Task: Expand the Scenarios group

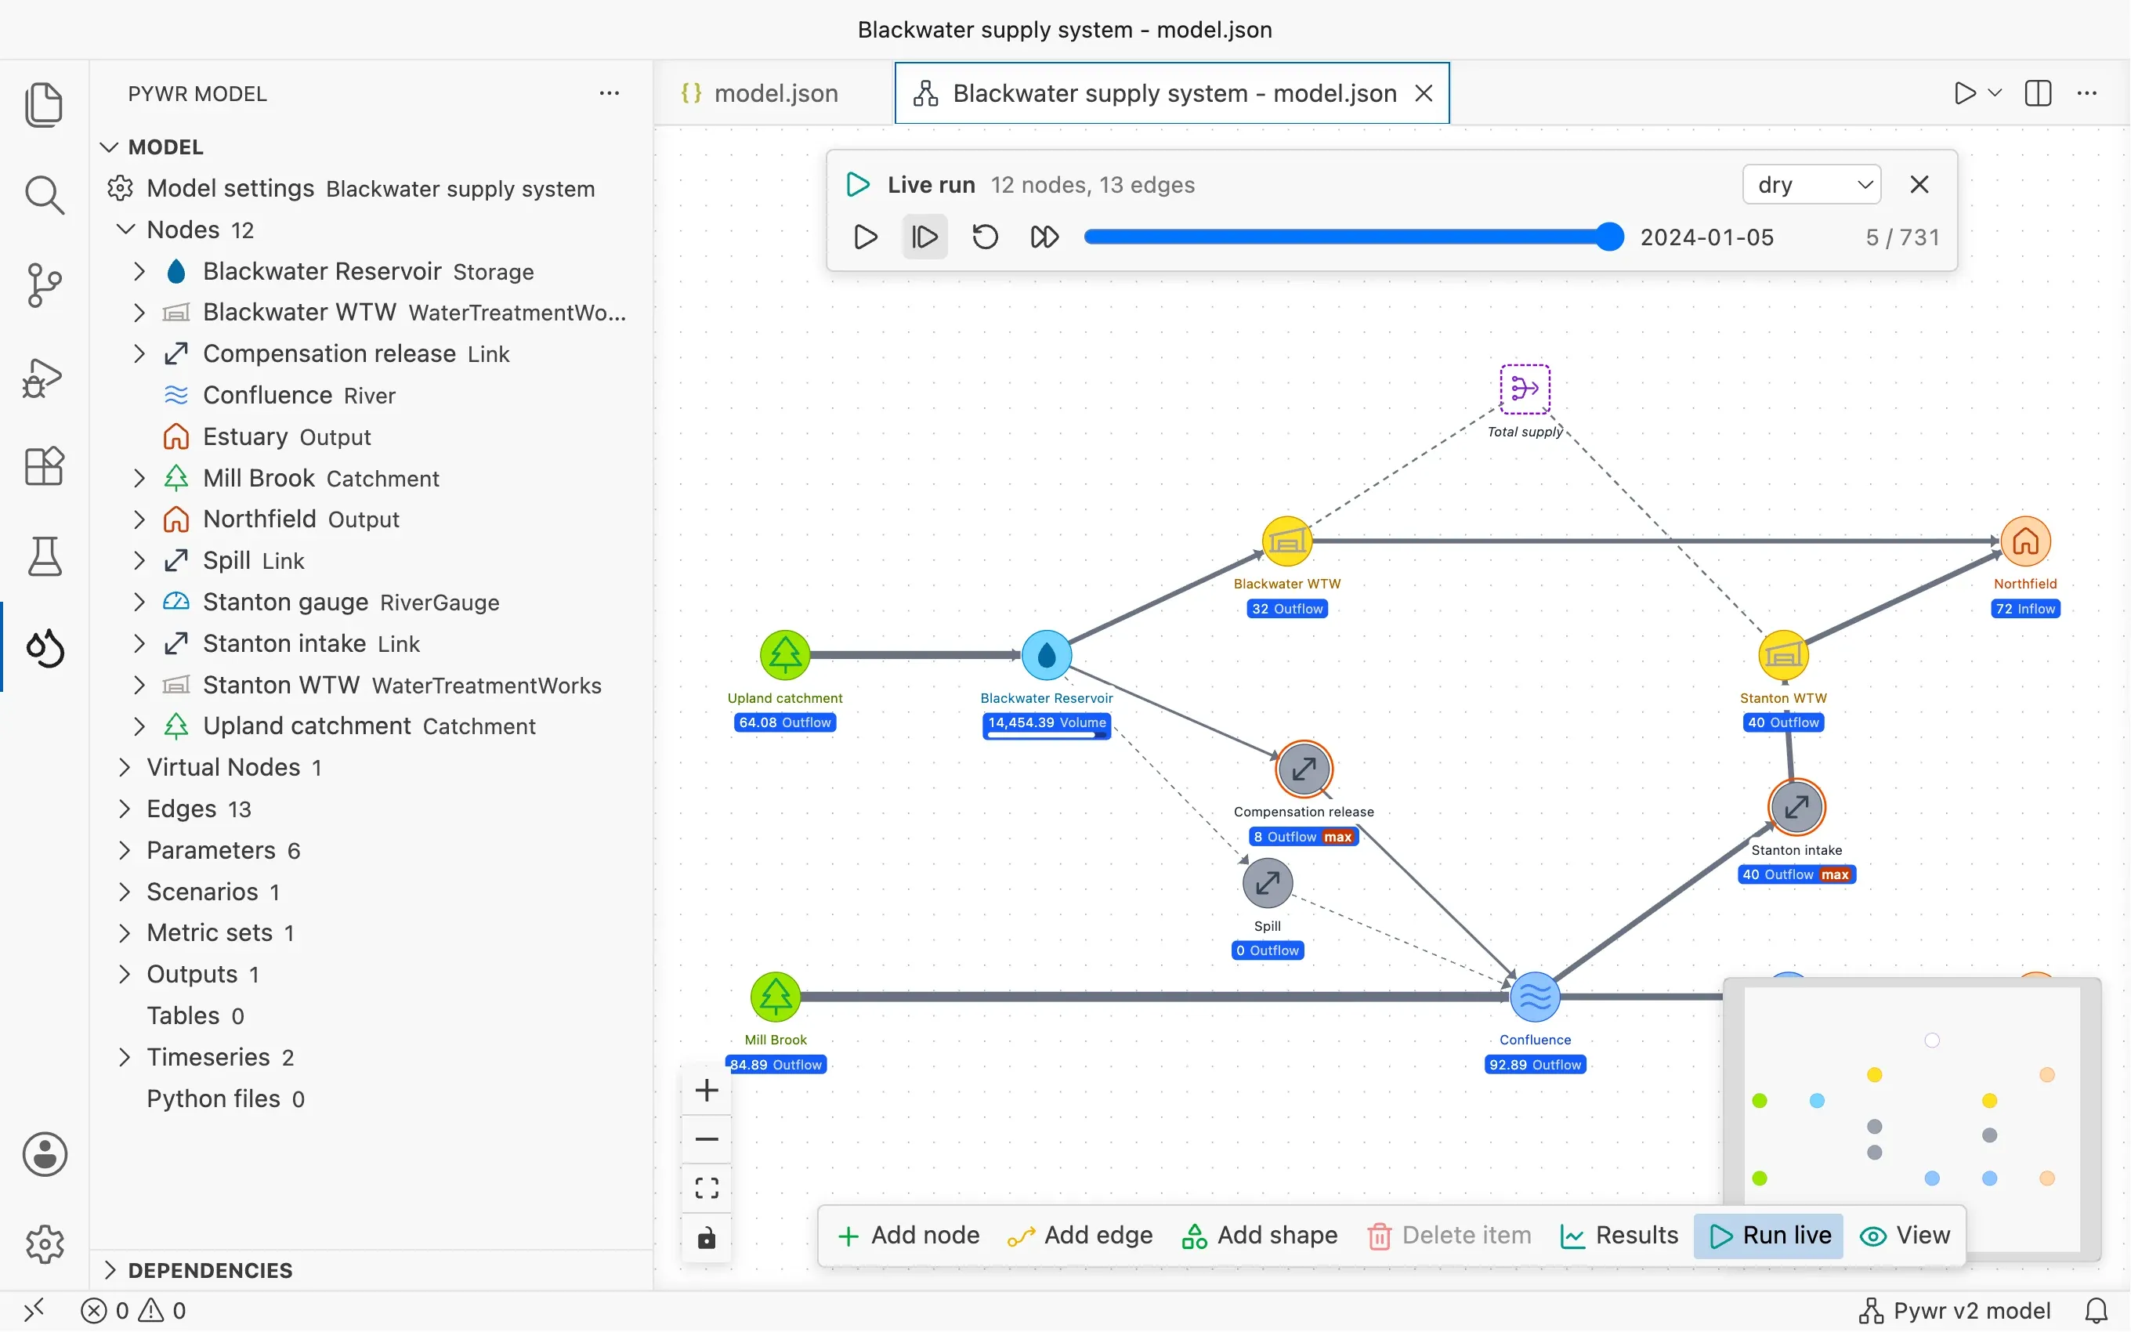Action: (x=125, y=892)
